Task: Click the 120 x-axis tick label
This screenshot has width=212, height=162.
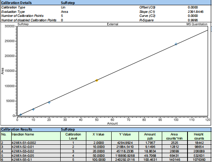Action: click(x=208, y=120)
